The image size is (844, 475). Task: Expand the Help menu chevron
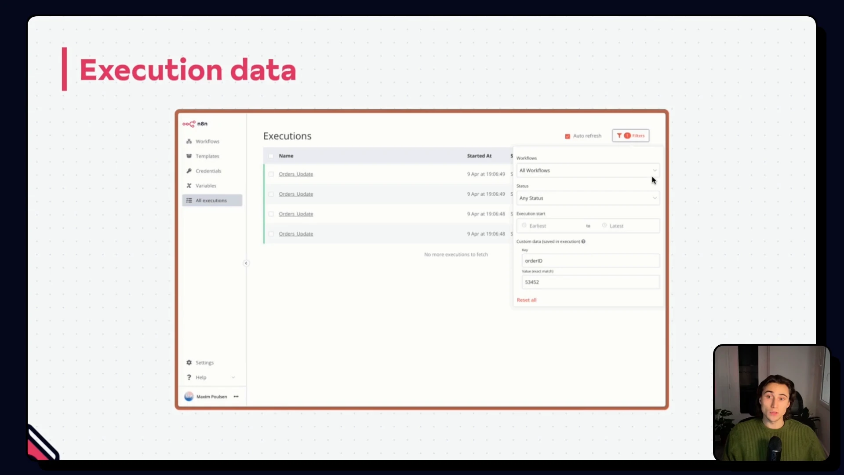tap(233, 378)
